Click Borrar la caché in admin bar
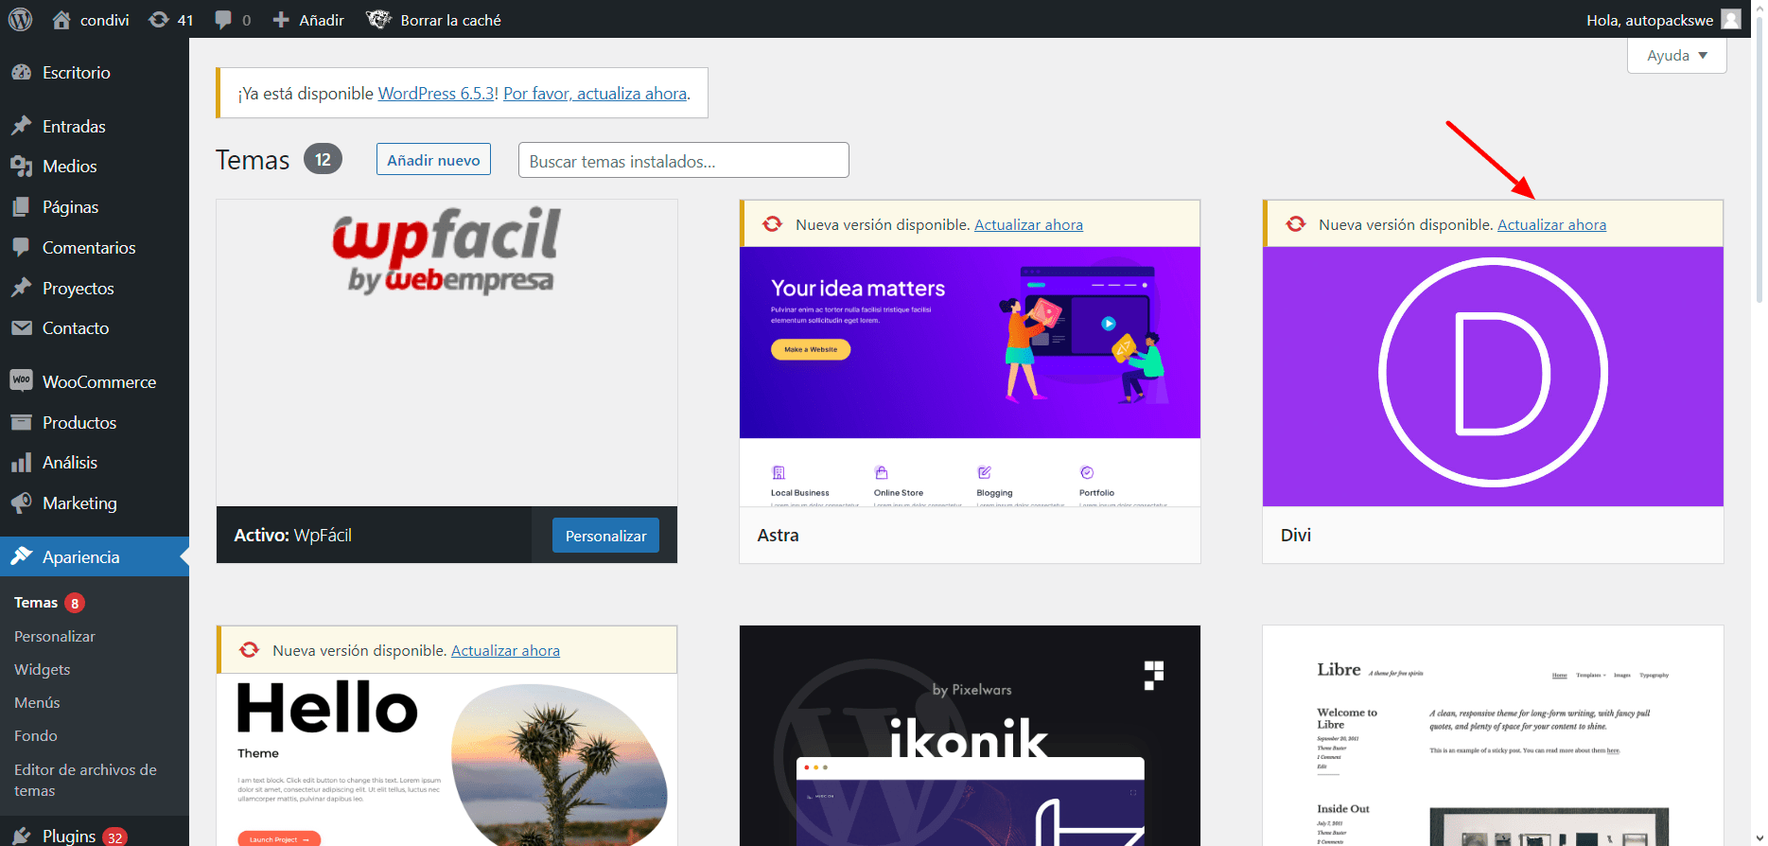Image resolution: width=1768 pixels, height=846 pixels. (x=434, y=20)
